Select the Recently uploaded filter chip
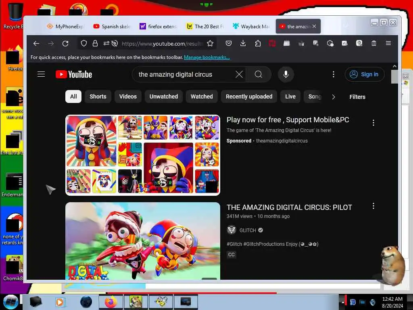 [249, 96]
